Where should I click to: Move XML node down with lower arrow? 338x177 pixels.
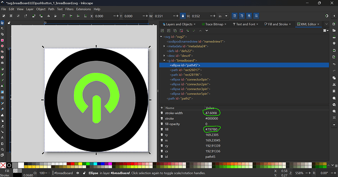tap(207, 30)
